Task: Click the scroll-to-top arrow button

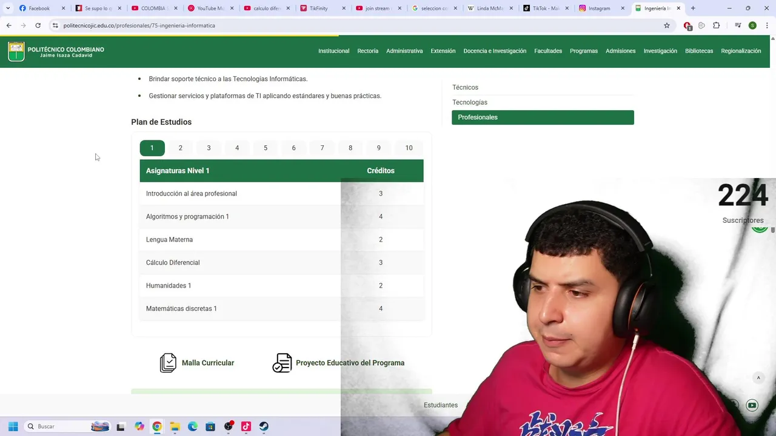Action: click(x=758, y=378)
